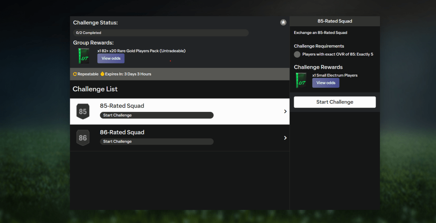The height and width of the screenshot is (223, 436).
Task: Click the 85 rating badge icon
Action: [83, 111]
